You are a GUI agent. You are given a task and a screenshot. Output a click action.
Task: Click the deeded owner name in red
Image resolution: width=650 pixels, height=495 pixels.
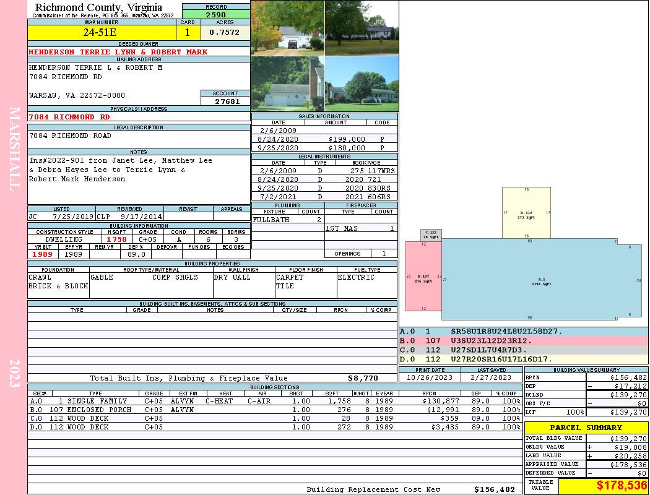click(118, 52)
